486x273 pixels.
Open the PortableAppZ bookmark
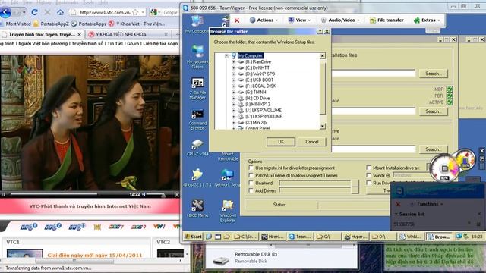51,24
